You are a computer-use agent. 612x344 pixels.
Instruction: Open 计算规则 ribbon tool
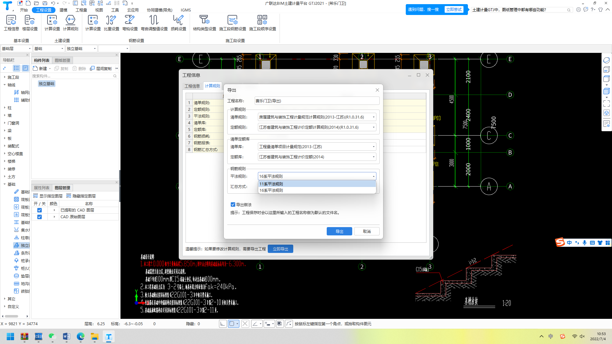(71, 23)
